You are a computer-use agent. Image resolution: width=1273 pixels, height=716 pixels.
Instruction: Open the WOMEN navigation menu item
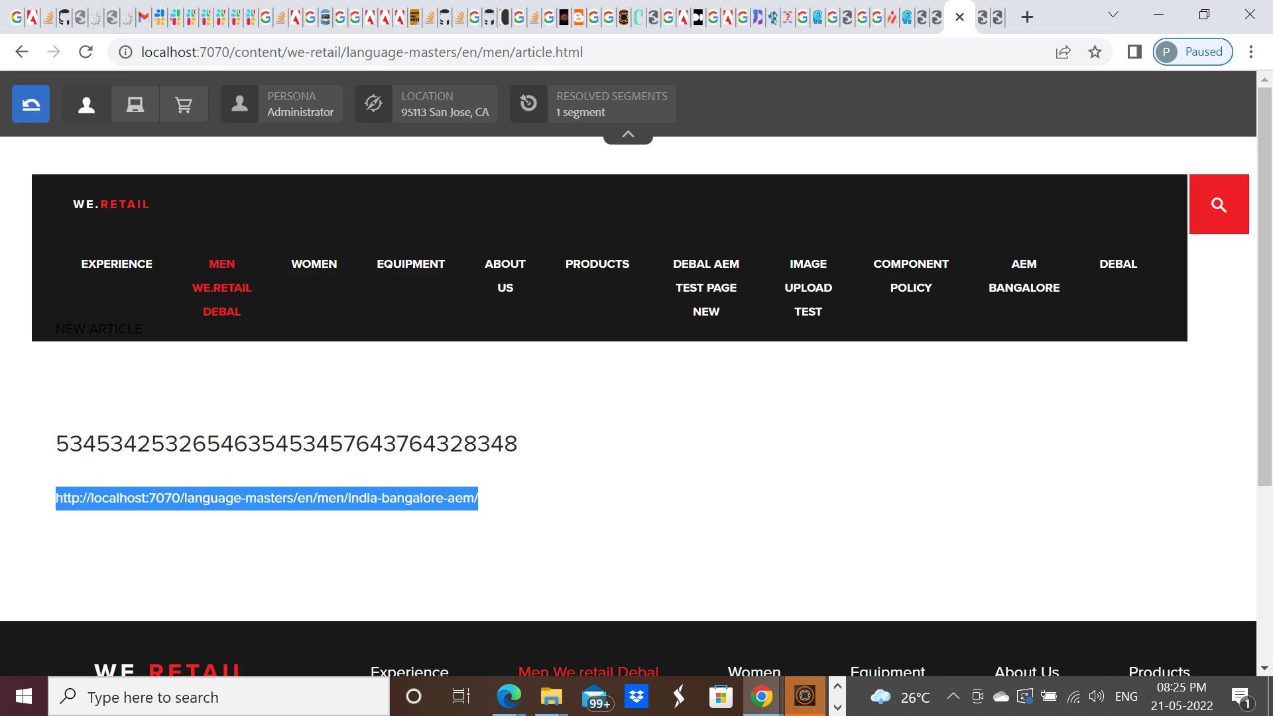pyautogui.click(x=314, y=264)
